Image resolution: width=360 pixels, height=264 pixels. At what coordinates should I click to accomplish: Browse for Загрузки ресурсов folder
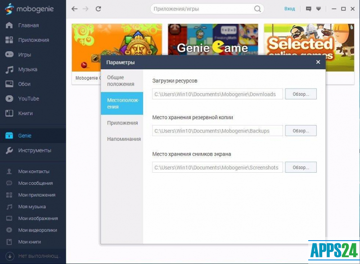coord(301,94)
